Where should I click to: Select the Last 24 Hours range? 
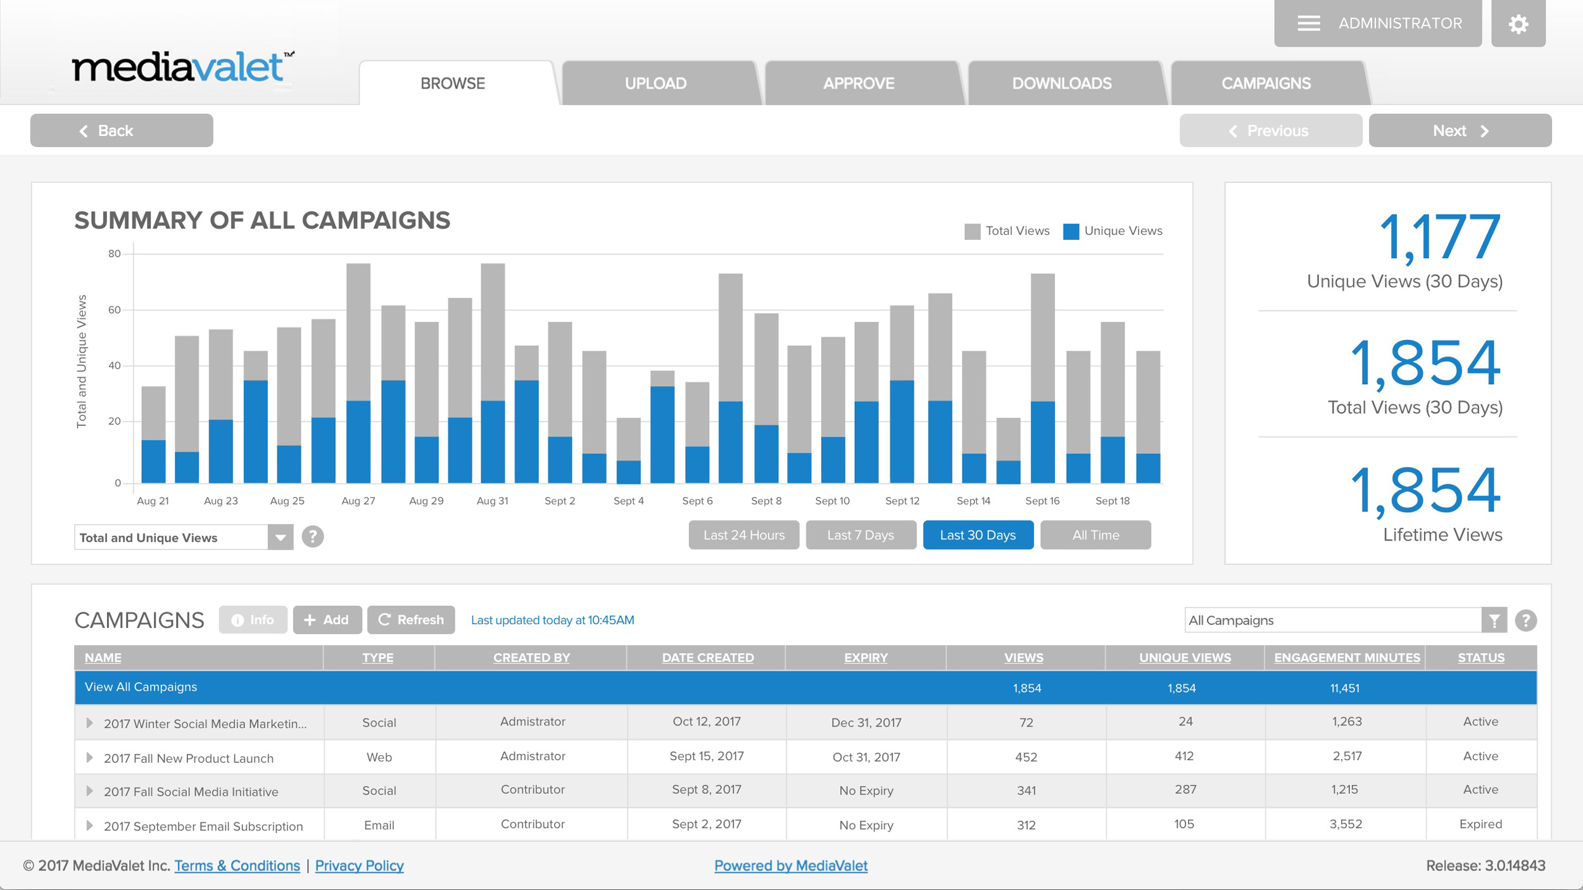click(743, 536)
